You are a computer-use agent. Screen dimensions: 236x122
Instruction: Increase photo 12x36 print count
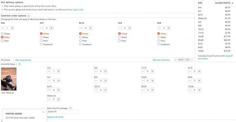tap(199, 90)
